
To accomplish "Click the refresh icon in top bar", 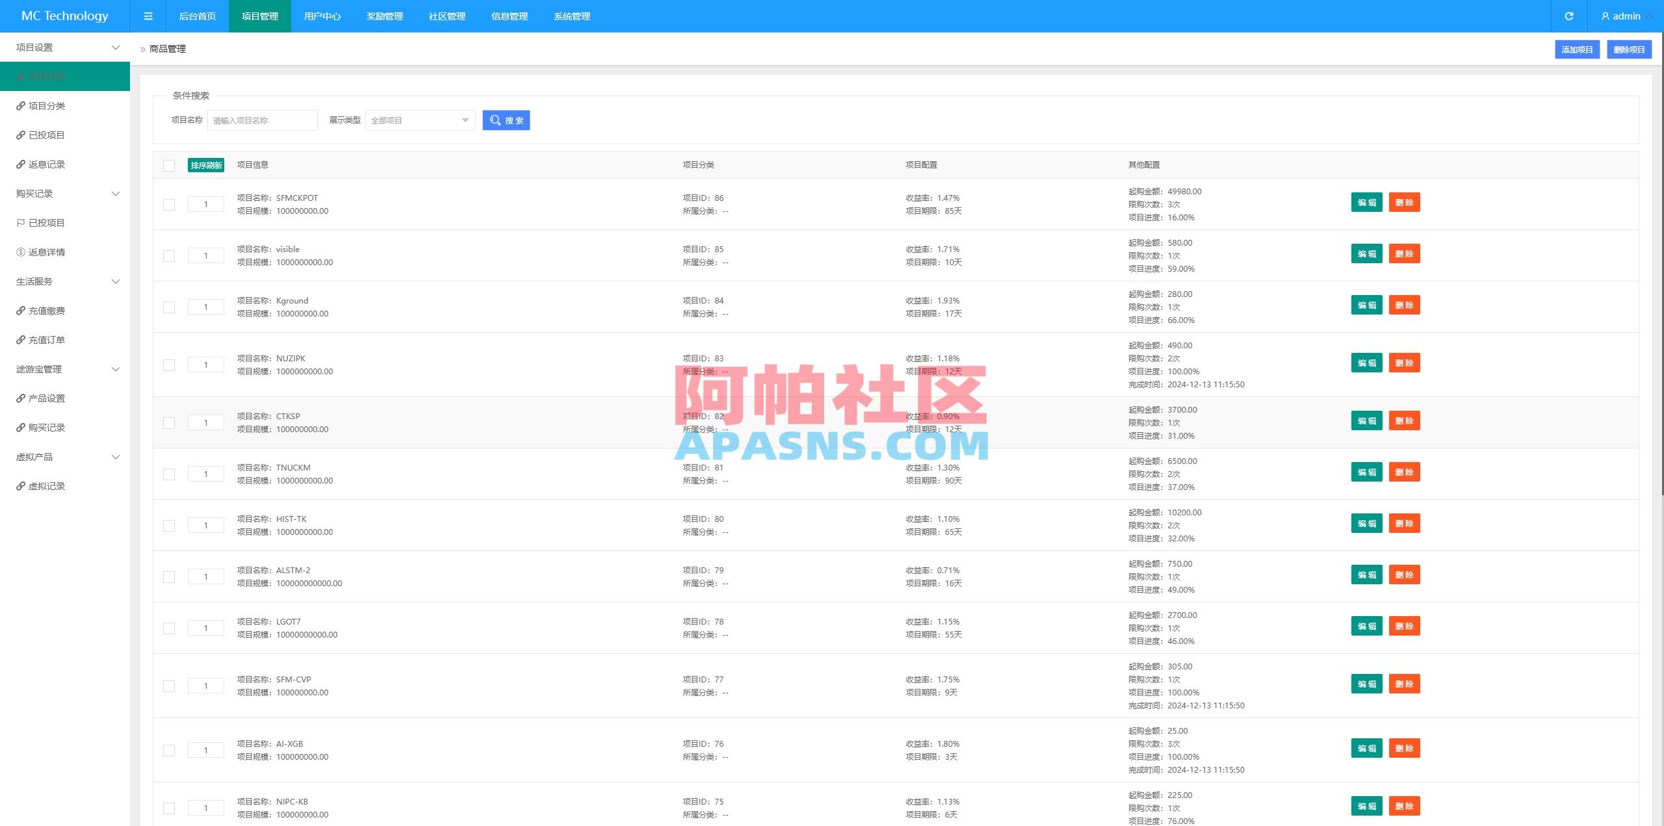I will click(1570, 16).
